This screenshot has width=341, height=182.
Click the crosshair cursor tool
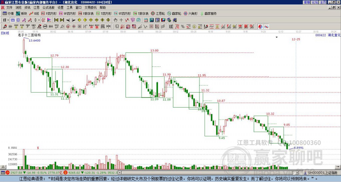(121, 20)
